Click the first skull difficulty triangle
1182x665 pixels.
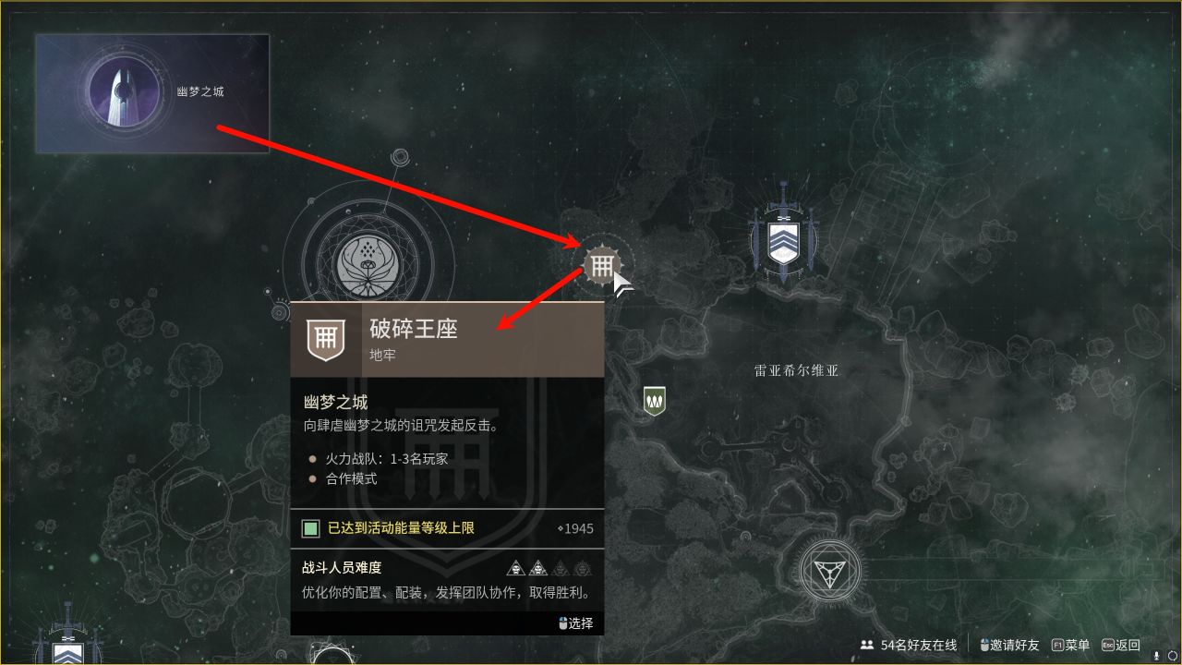pos(516,568)
